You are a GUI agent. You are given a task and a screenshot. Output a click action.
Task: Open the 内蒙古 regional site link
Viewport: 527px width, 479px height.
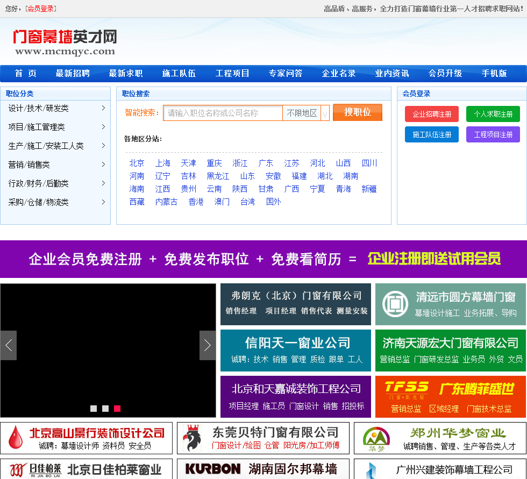(x=166, y=202)
